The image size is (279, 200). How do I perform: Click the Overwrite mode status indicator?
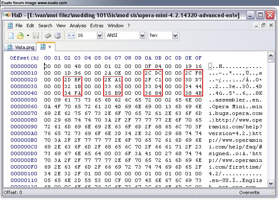click(249, 192)
